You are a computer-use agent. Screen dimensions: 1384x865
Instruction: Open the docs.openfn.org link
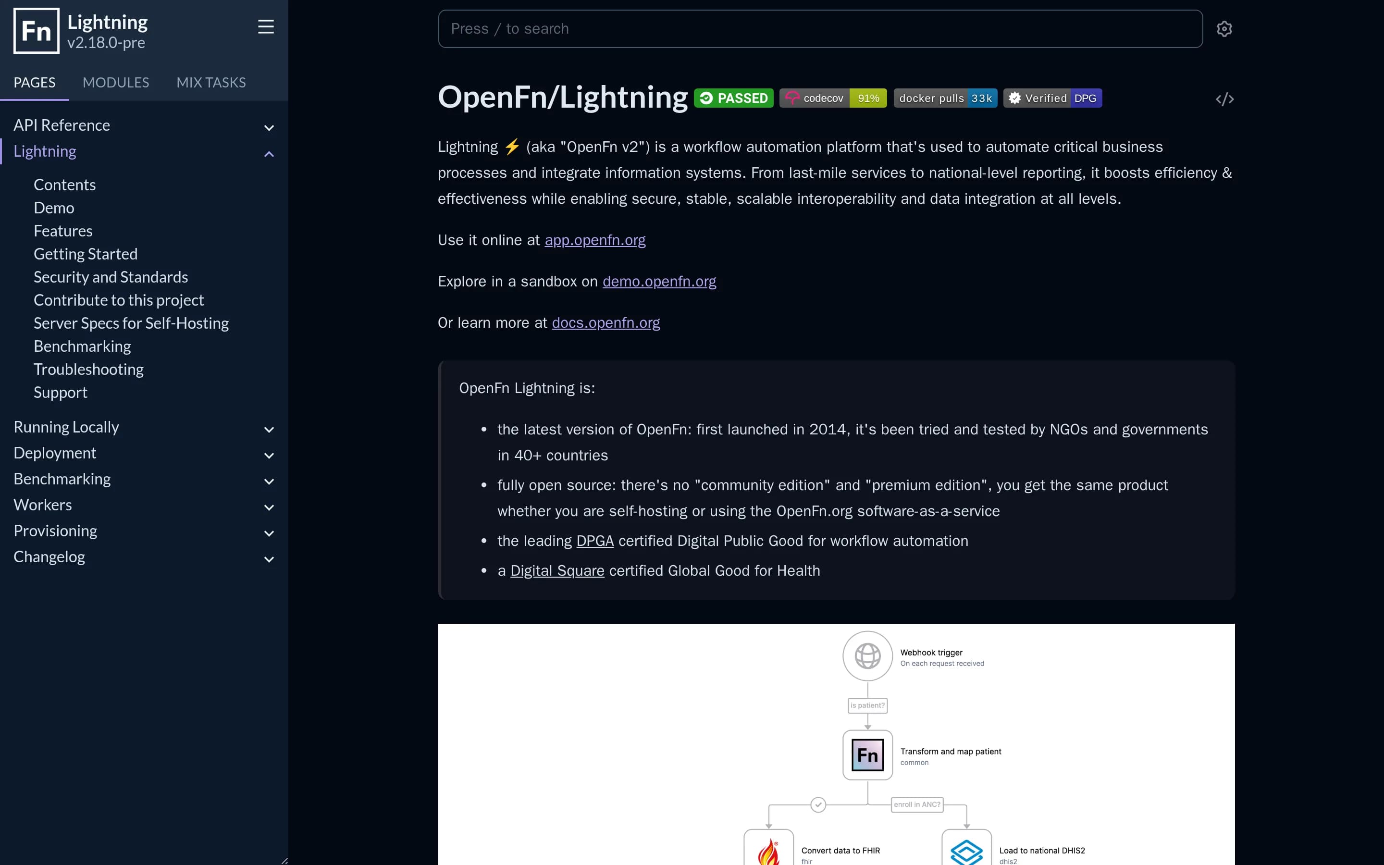click(605, 323)
